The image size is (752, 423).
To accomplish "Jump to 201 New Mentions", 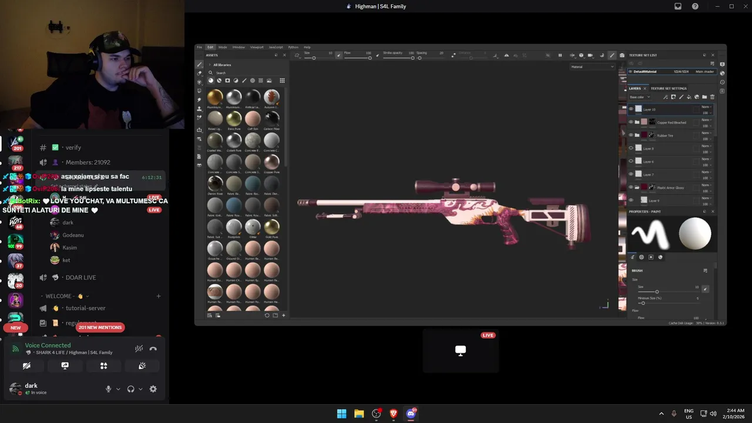I will (x=100, y=327).
